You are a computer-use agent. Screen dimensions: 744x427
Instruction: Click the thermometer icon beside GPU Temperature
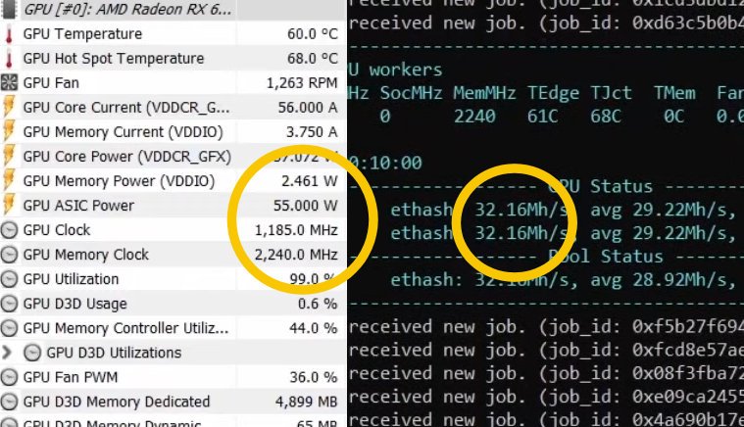pos(11,34)
